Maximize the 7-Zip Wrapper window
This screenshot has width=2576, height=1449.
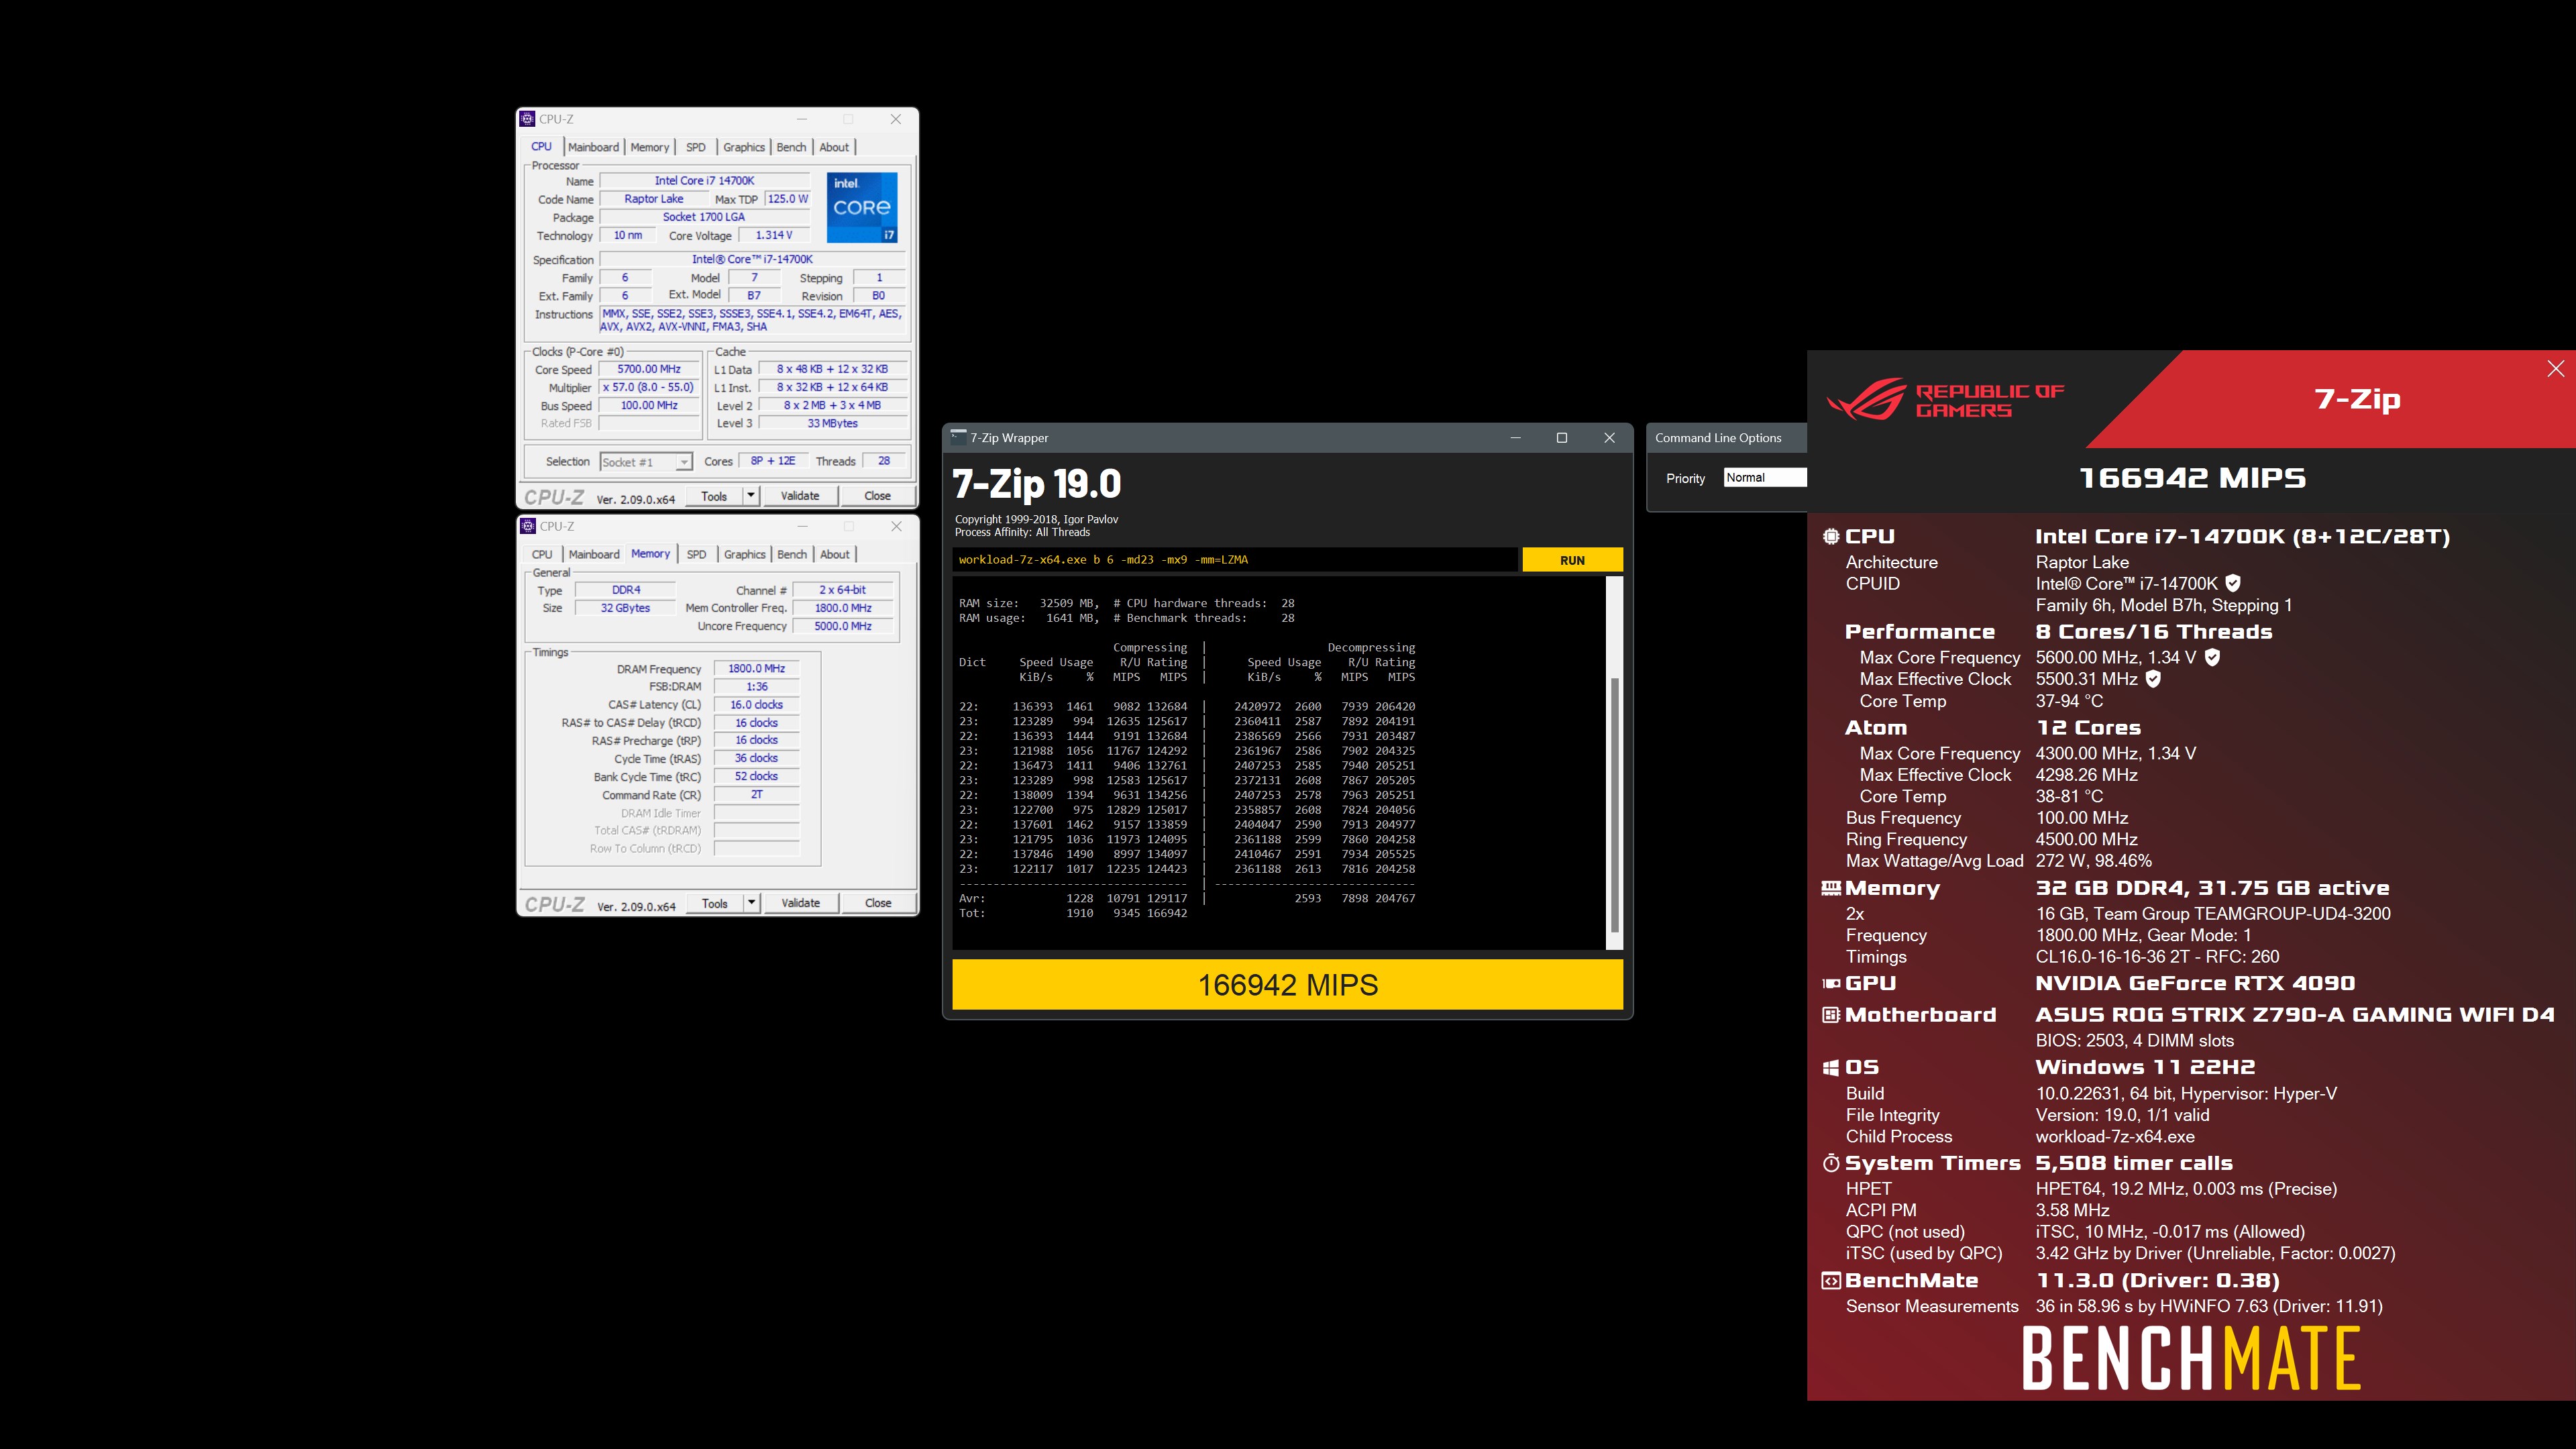[x=1562, y=438]
